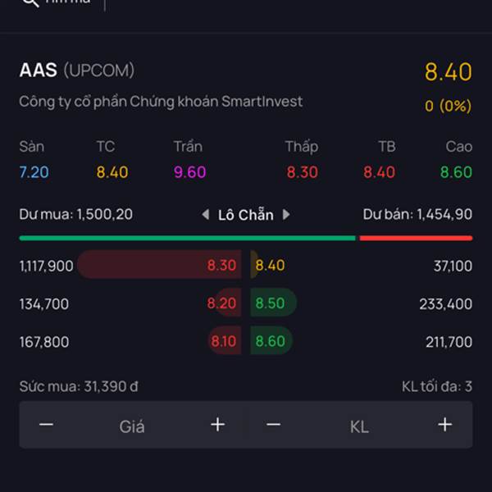Tap the search magnifier icon
This screenshot has width=492, height=492.
pos(30,2)
